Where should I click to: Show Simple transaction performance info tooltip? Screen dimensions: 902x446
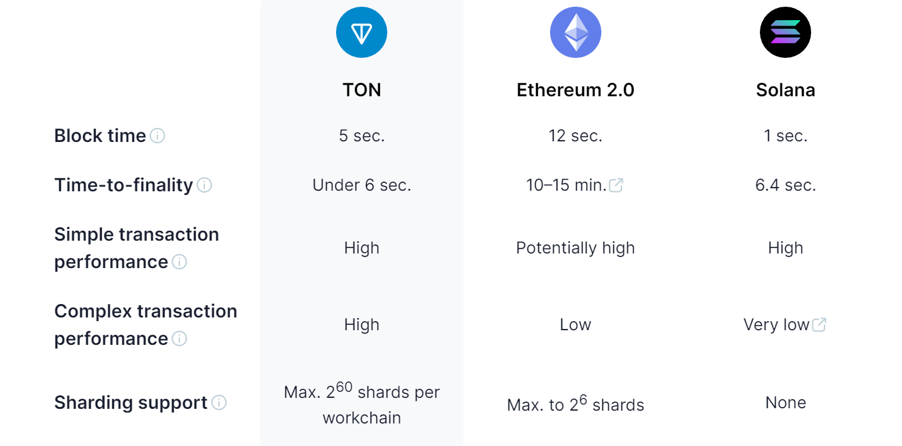(179, 262)
